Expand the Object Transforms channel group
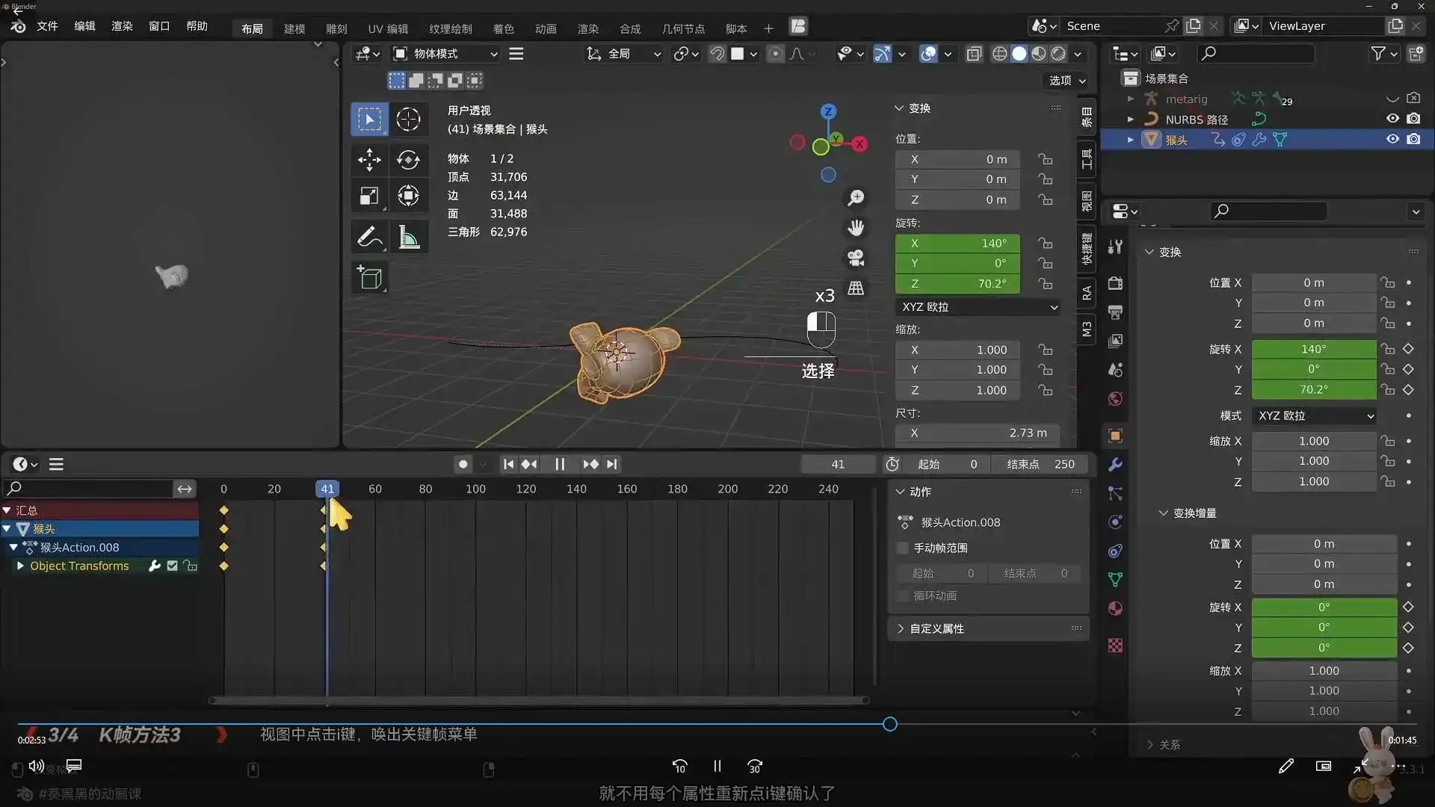This screenshot has width=1435, height=807. click(21, 566)
